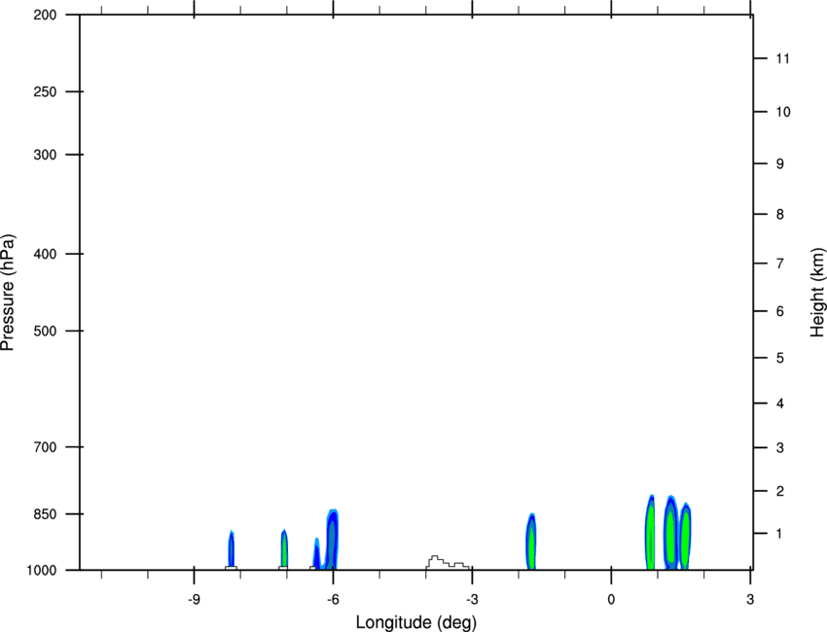Viewport: 827px width, 632px height.
Task: Click the green plume near longitude -2
Action: [531, 542]
